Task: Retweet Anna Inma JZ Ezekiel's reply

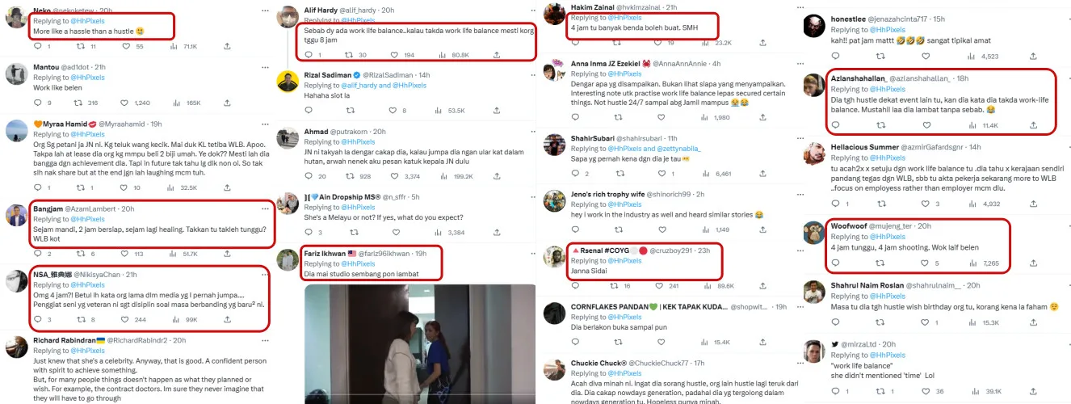Action: [x=618, y=117]
